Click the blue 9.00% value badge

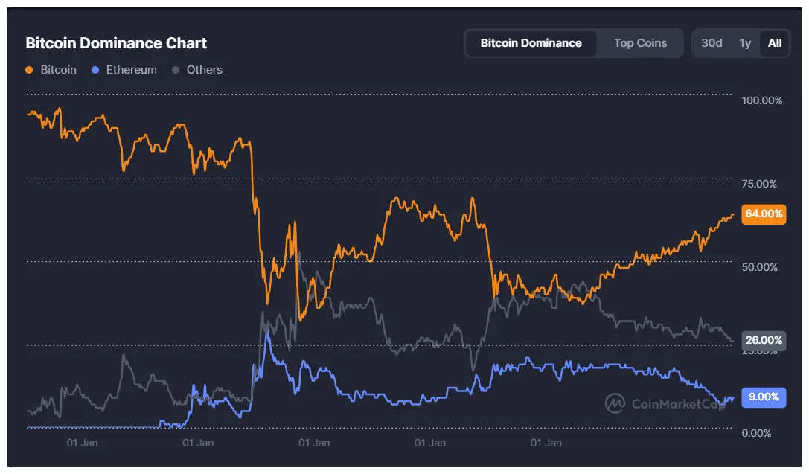(x=764, y=397)
